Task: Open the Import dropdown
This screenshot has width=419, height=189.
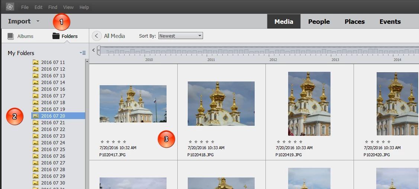Action: pos(24,21)
